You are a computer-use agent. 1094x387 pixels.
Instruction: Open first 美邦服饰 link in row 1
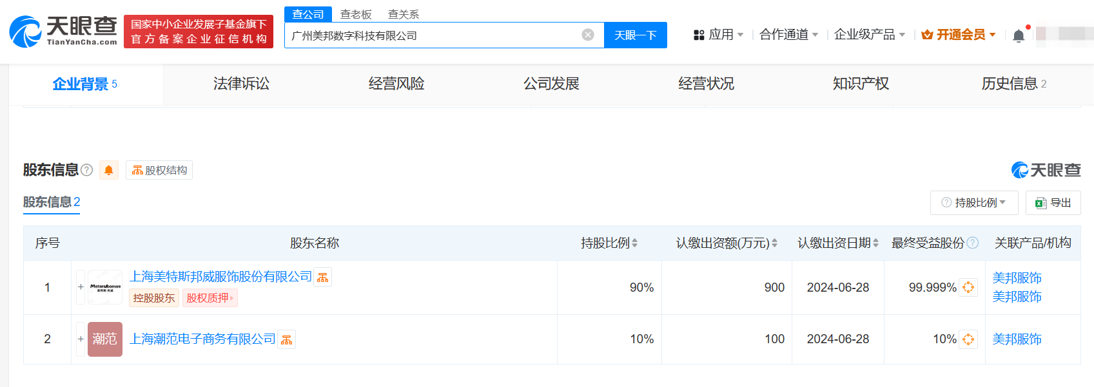pos(1017,278)
